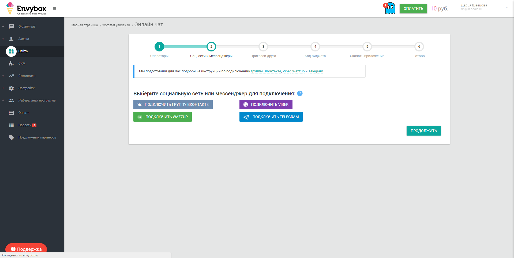514x258 pixels.
Task: Go to step 1 Операторы
Action: pos(159,47)
